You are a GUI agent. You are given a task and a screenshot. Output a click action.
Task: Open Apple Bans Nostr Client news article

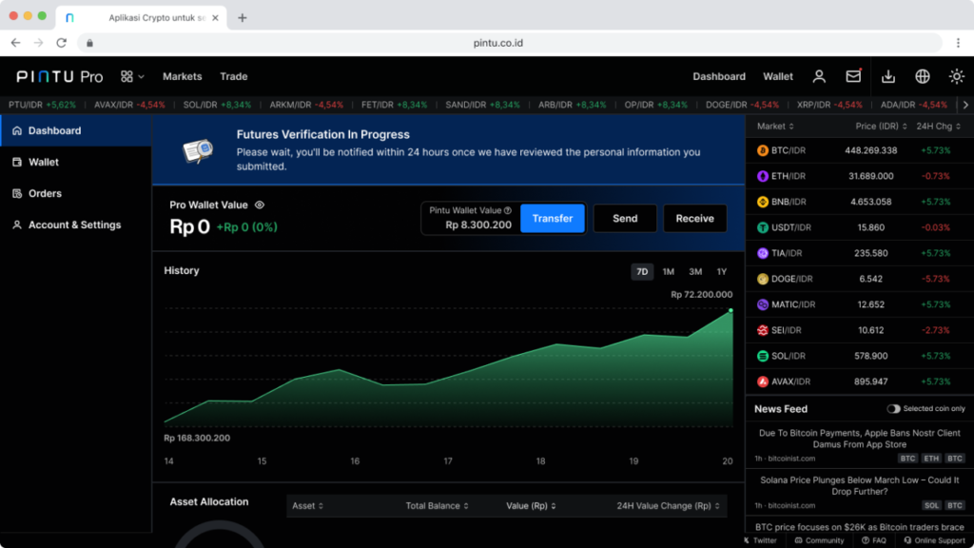tap(859, 439)
